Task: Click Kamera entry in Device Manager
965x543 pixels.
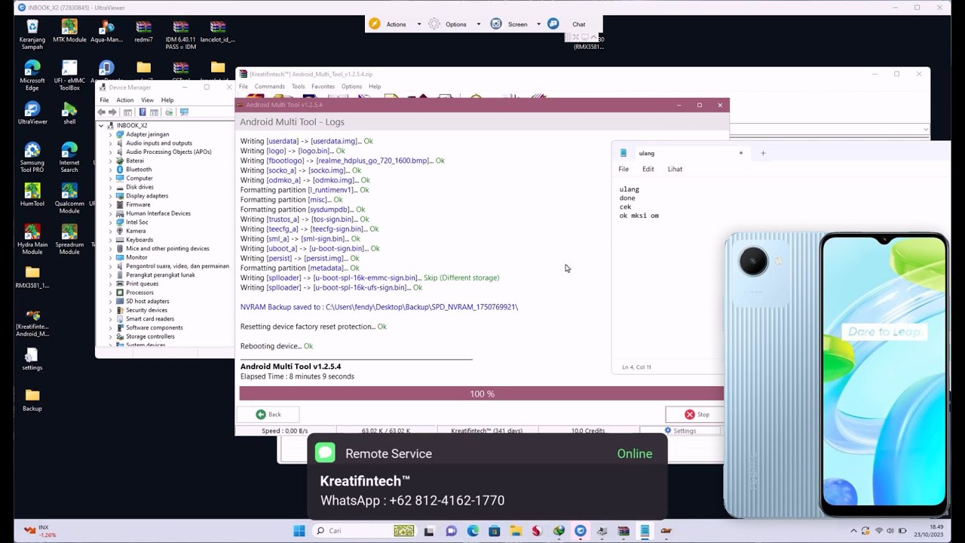Action: click(x=136, y=231)
